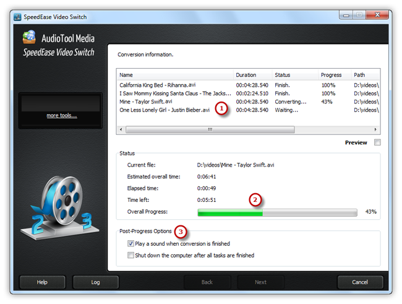Sort by the Name column header

175,75
